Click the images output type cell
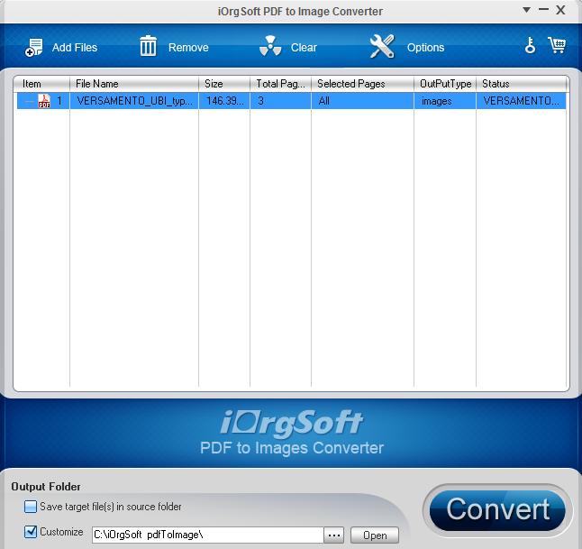Screen dimensions: 582x549 [x=445, y=101]
